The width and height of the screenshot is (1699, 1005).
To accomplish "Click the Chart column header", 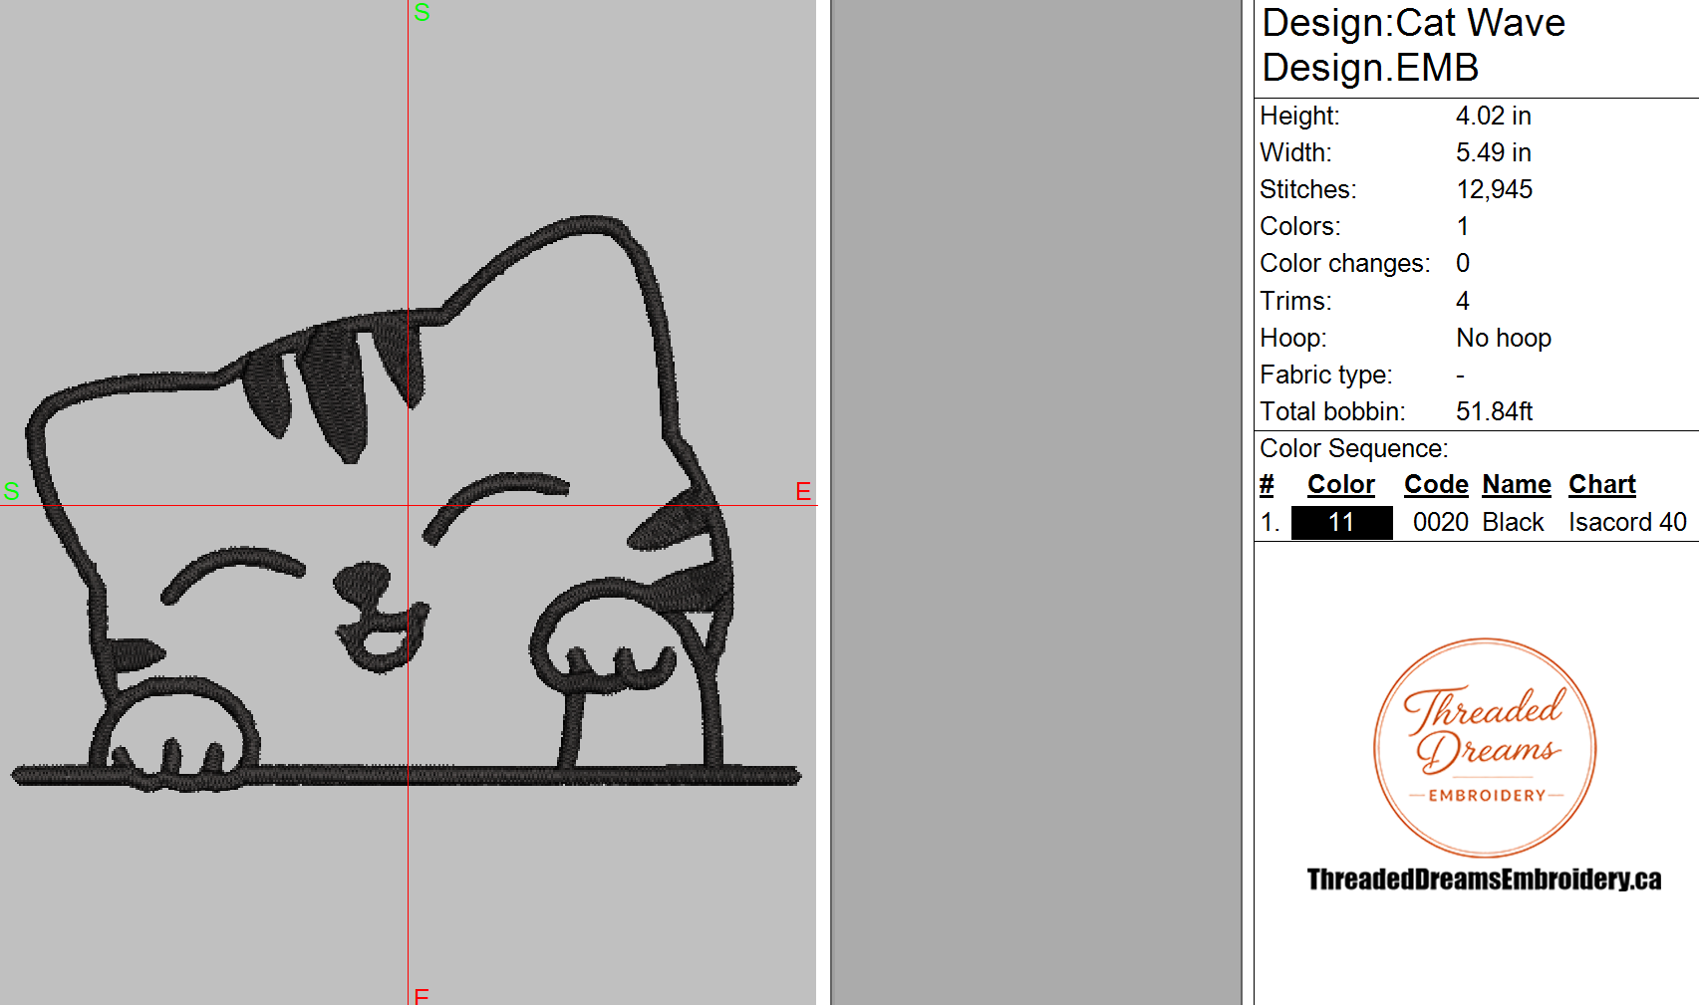I will pyautogui.click(x=1602, y=485).
